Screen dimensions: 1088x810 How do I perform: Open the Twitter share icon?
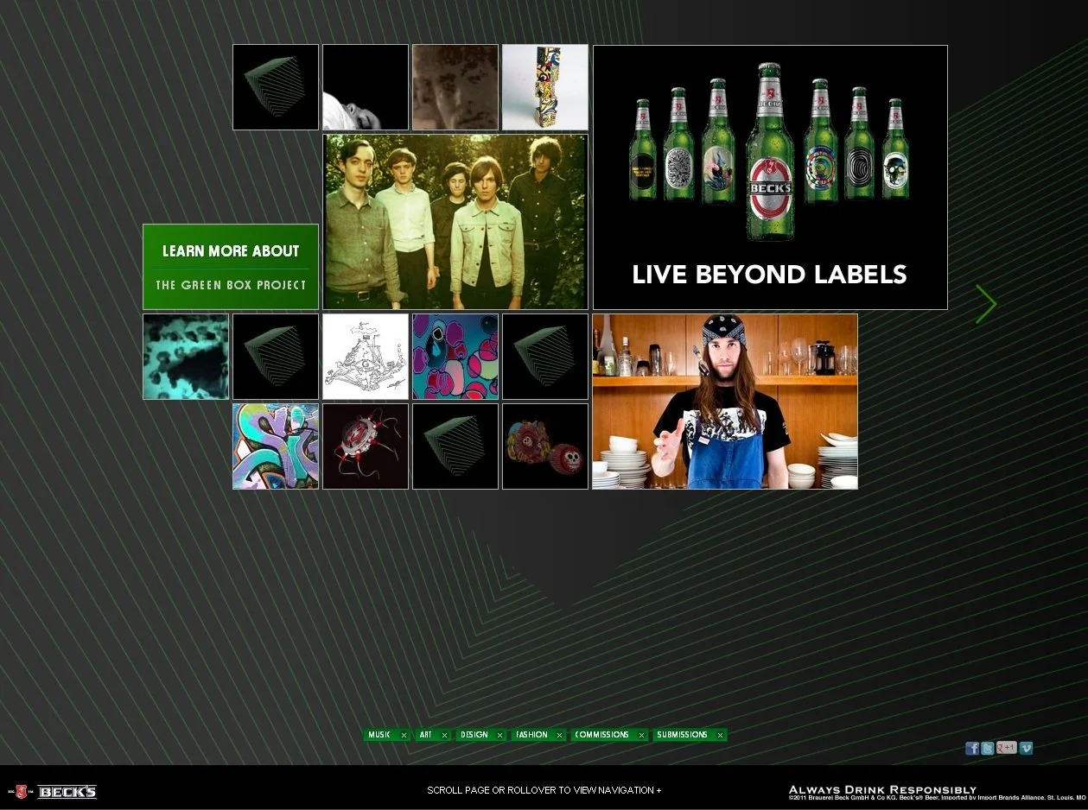click(x=987, y=749)
